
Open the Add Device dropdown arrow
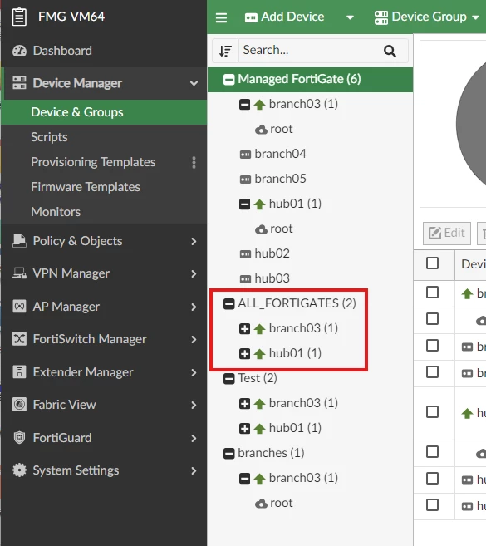[x=350, y=17]
